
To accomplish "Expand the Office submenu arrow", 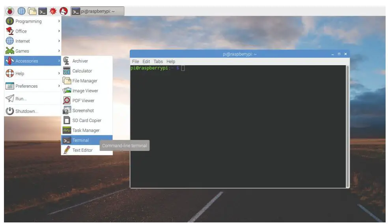I will pos(59,31).
